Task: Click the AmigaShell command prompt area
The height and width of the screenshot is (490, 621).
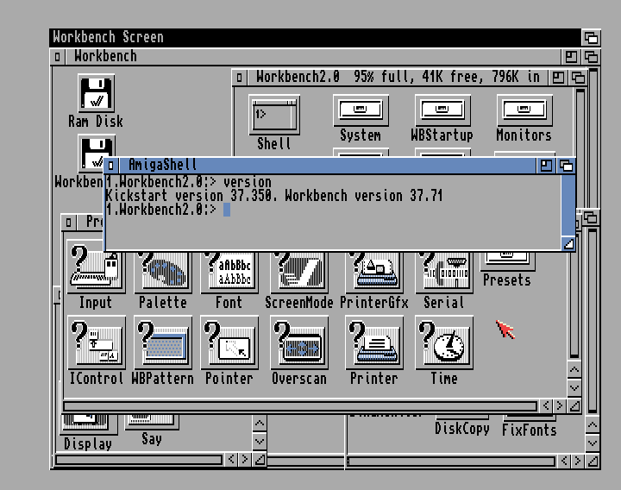Action: point(345,224)
